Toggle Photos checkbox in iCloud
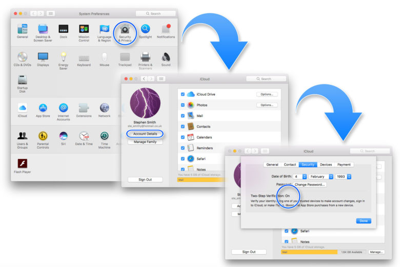Image resolution: width=400 pixels, height=267 pixels. [x=183, y=105]
